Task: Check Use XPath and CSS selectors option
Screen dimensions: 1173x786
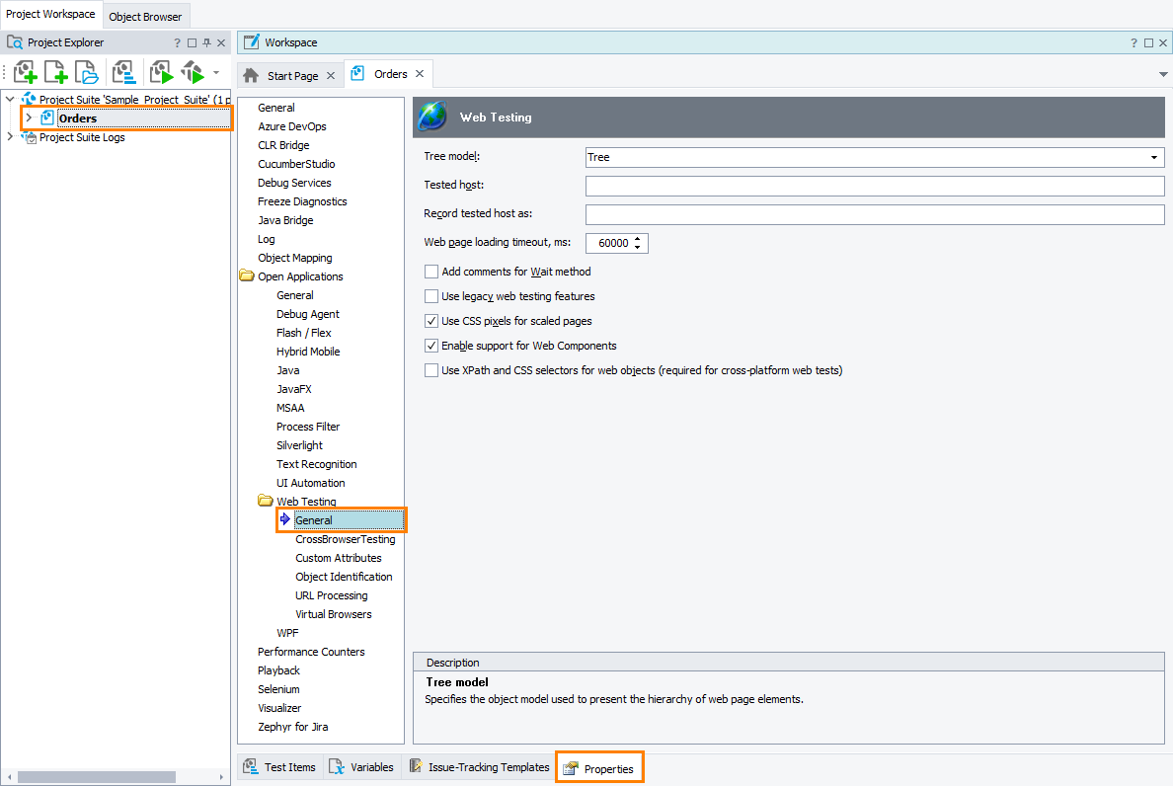Action: 430,370
